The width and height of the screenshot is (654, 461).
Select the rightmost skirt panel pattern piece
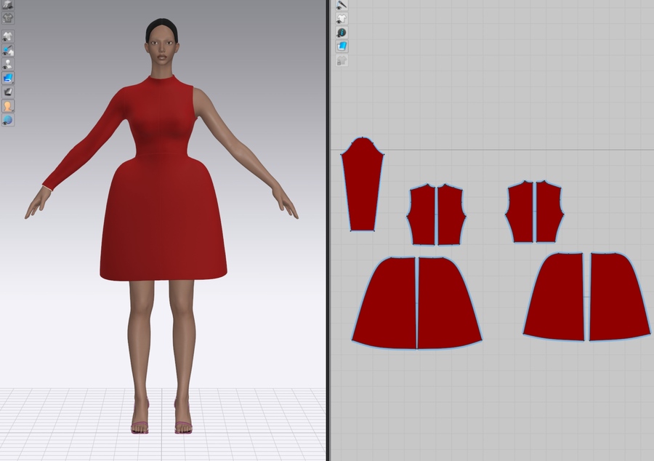[x=618, y=297]
